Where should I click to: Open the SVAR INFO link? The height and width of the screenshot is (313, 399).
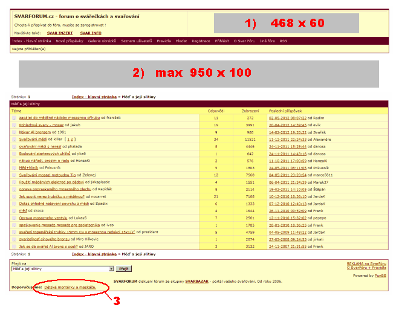(91, 33)
